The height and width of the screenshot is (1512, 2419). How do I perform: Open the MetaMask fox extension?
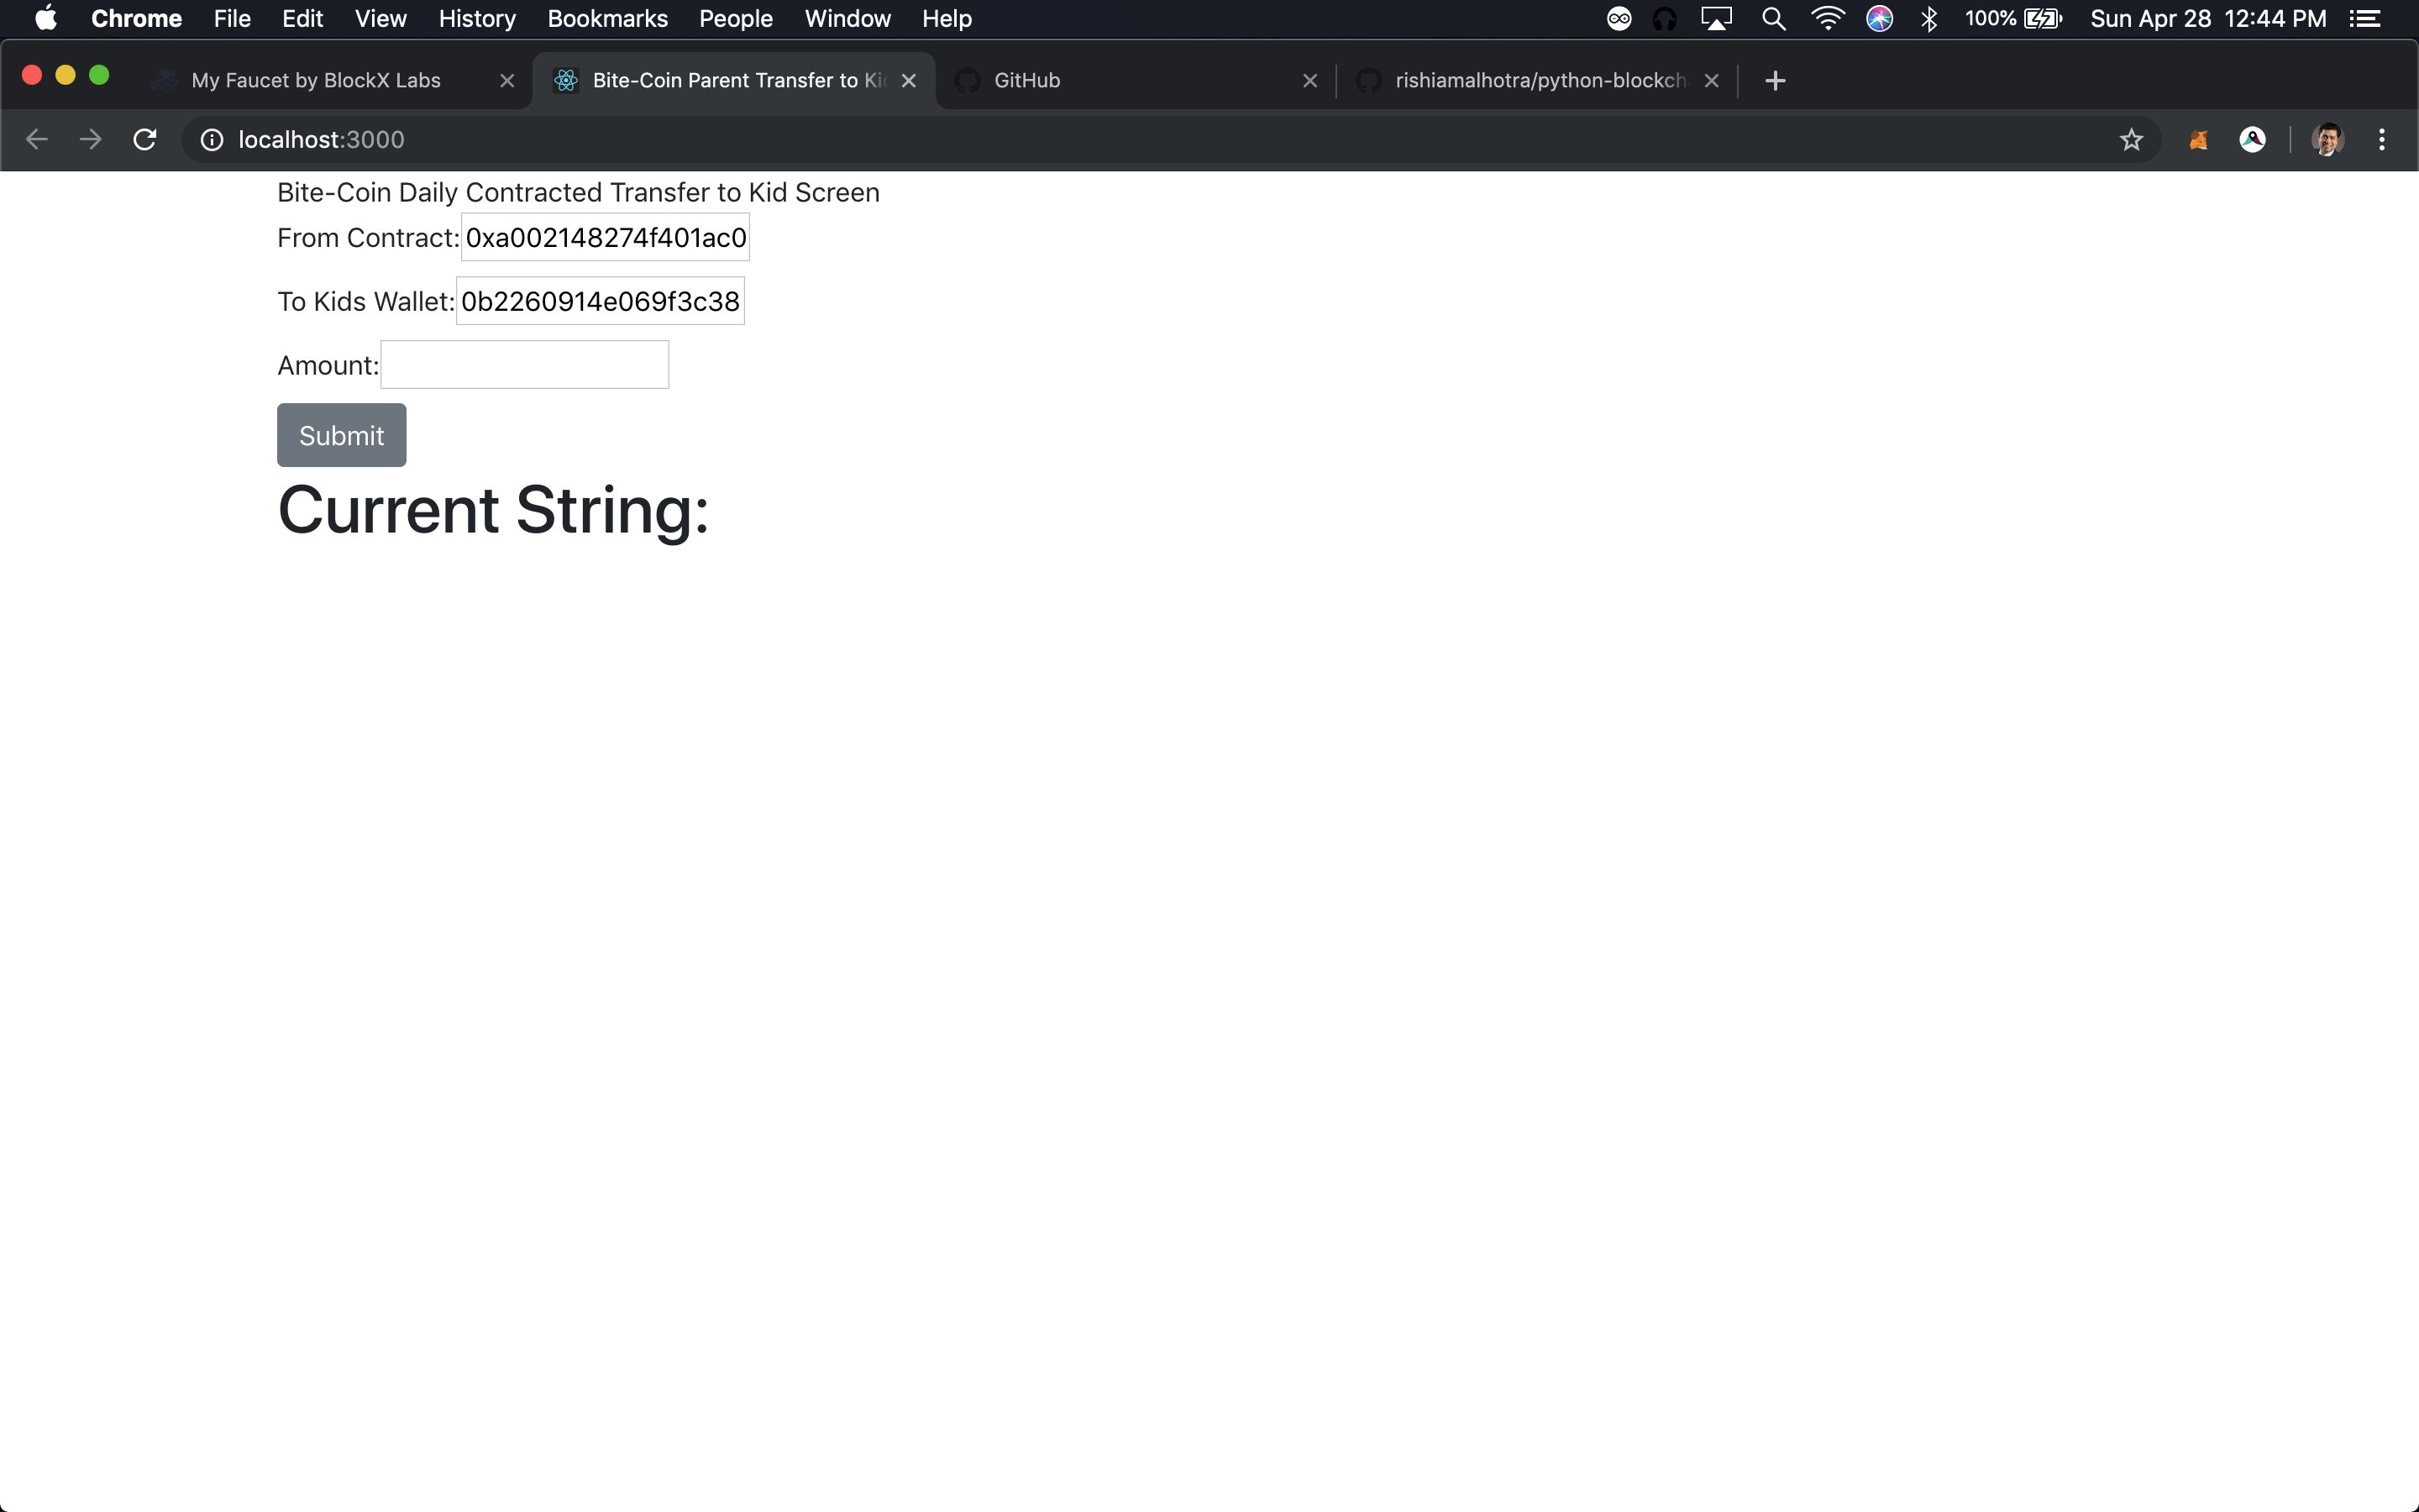pos(2198,140)
